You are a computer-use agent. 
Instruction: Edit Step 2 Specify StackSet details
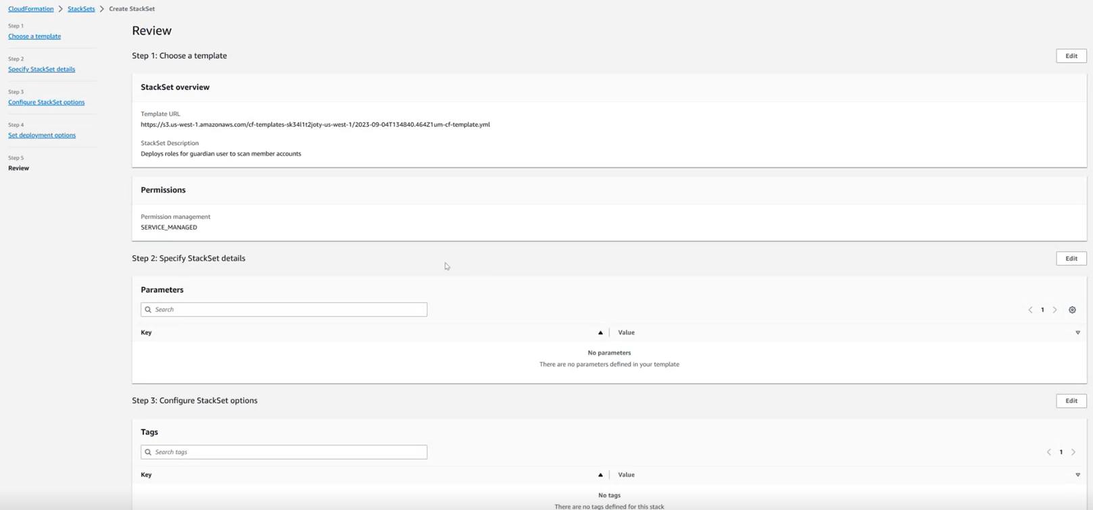coord(1071,259)
